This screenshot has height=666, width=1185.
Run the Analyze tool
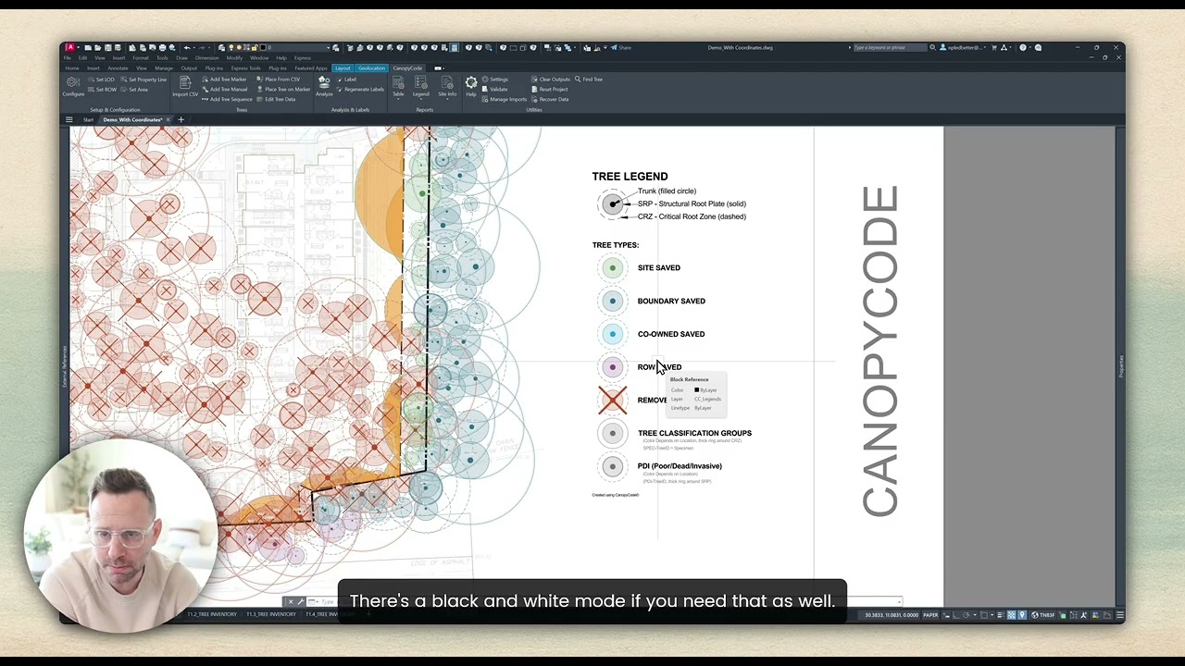tap(324, 86)
